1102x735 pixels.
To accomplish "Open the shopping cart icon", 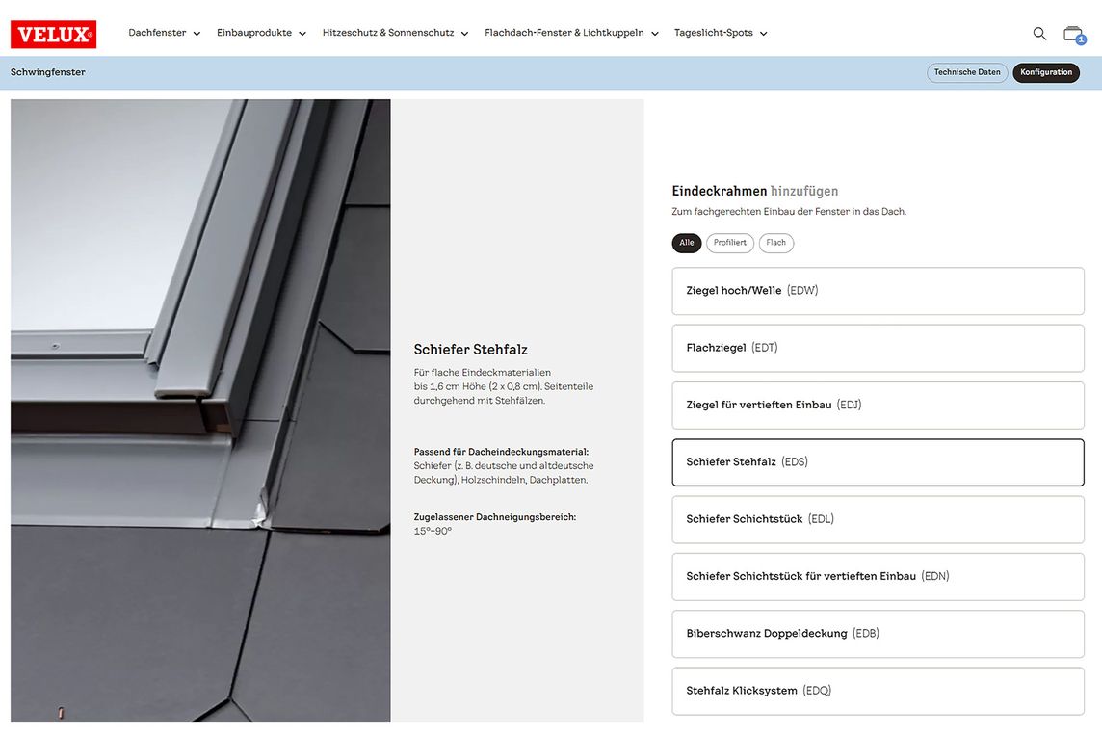I will pos(1073,34).
